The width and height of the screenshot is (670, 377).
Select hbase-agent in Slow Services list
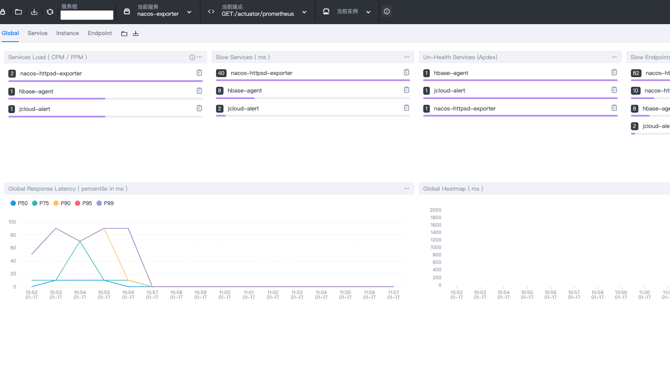point(245,91)
